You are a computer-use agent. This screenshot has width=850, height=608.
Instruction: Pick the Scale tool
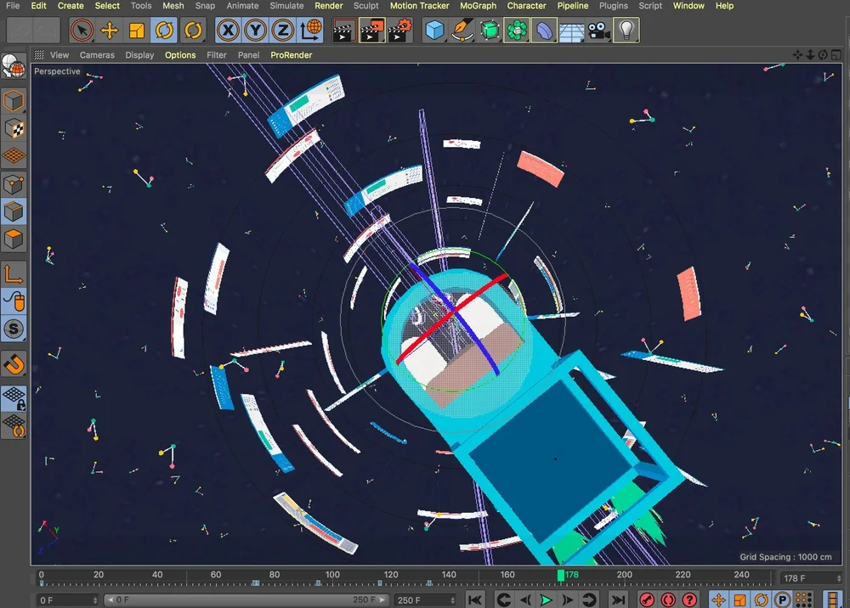point(137,31)
